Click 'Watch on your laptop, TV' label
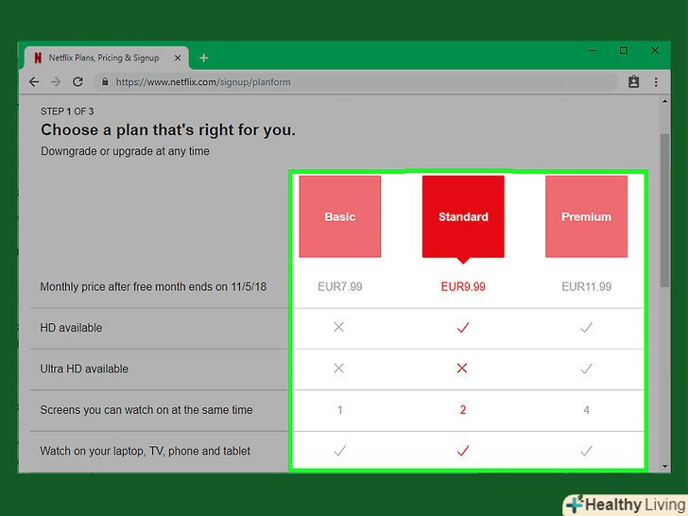The image size is (688, 516). point(146,451)
